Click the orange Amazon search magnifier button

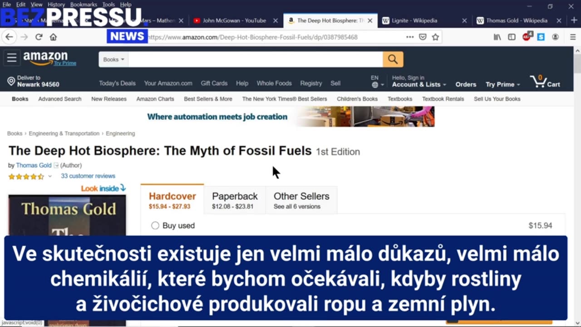393,59
